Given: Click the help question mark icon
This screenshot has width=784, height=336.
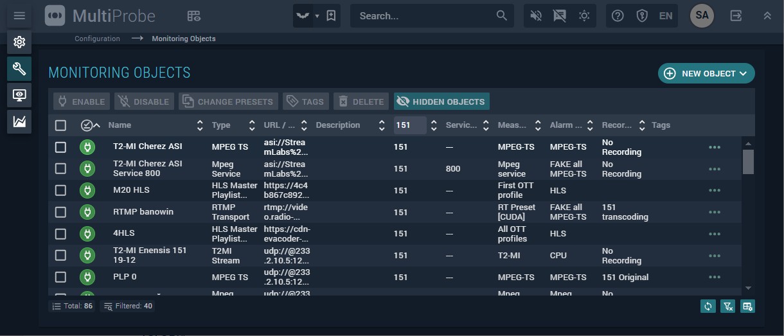Looking at the screenshot, I should pyautogui.click(x=618, y=16).
